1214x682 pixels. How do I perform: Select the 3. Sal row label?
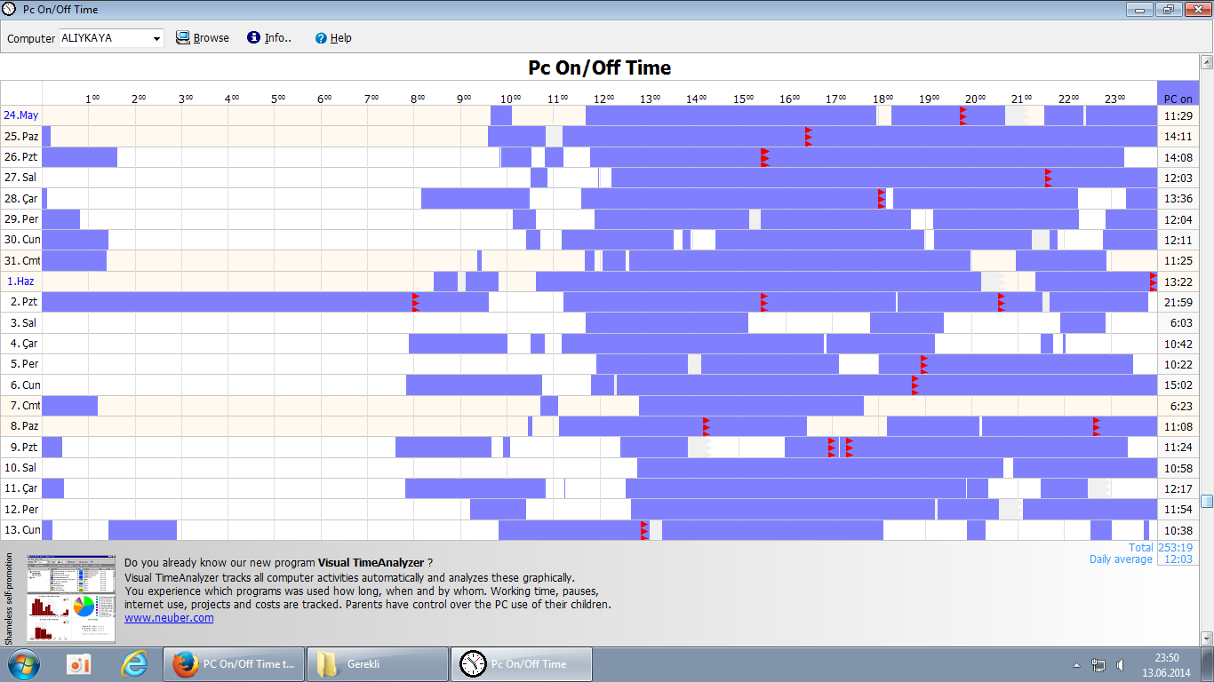pos(21,322)
